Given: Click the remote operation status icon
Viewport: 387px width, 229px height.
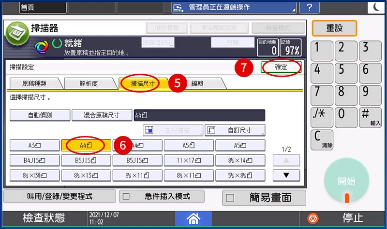Looking at the screenshot, I should [x=178, y=8].
